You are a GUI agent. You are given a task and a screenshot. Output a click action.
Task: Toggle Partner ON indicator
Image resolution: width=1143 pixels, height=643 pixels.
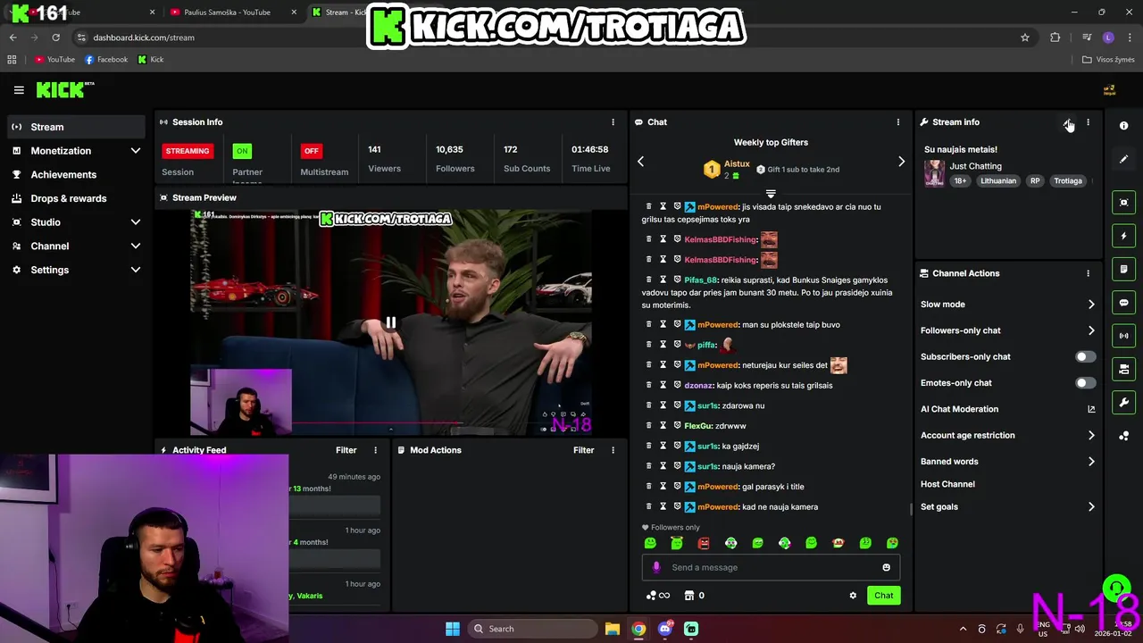coord(242,151)
